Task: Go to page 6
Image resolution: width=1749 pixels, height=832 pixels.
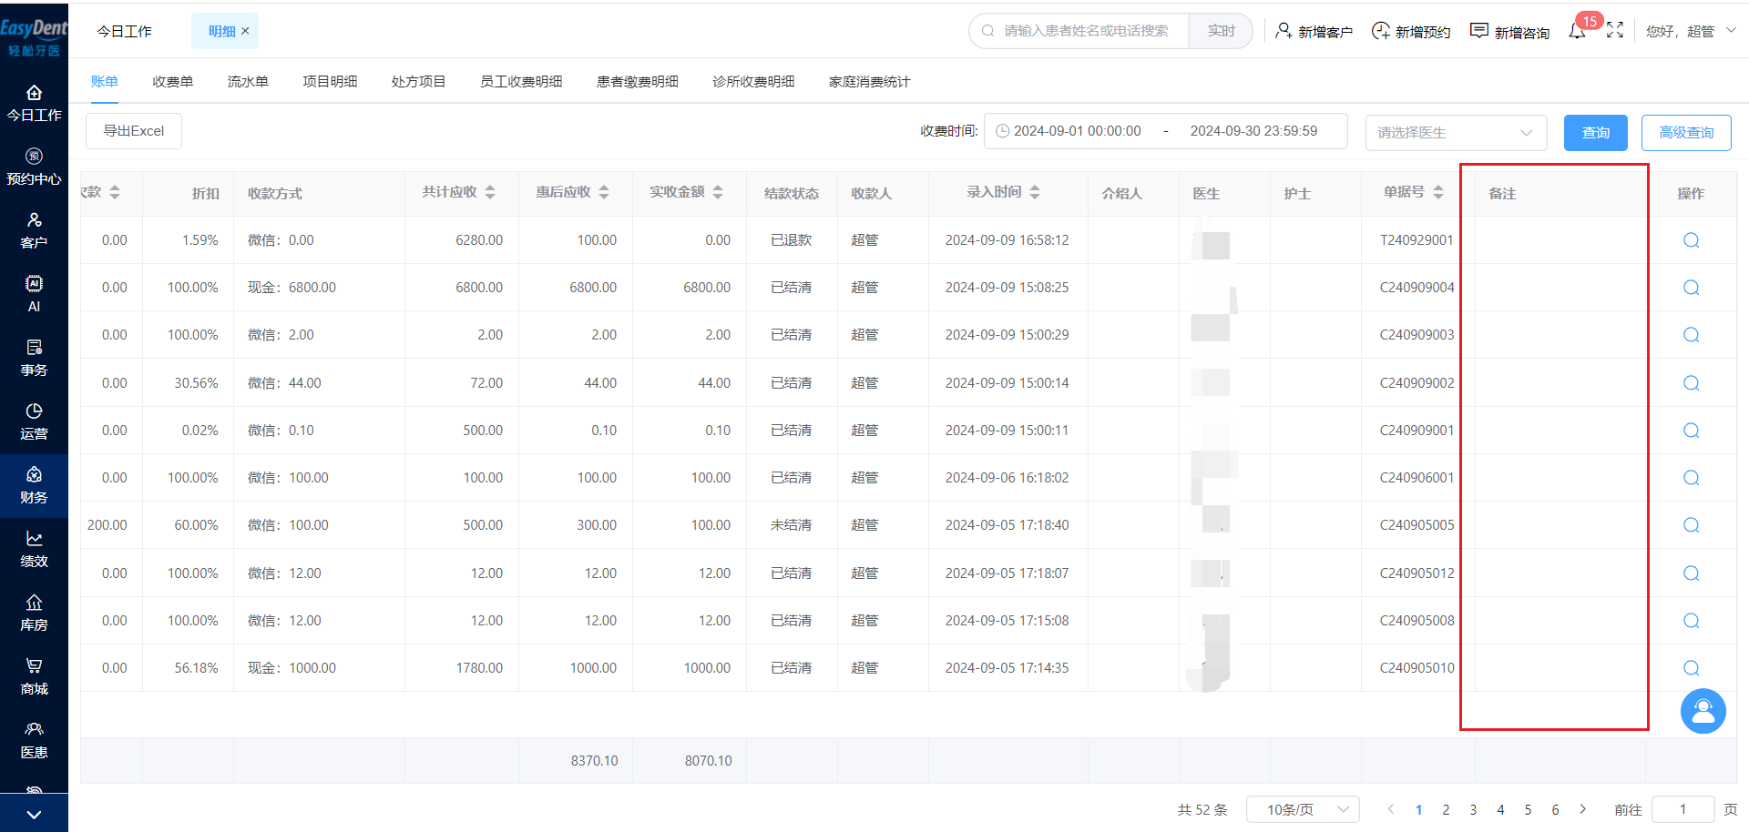Action: pos(1555,809)
